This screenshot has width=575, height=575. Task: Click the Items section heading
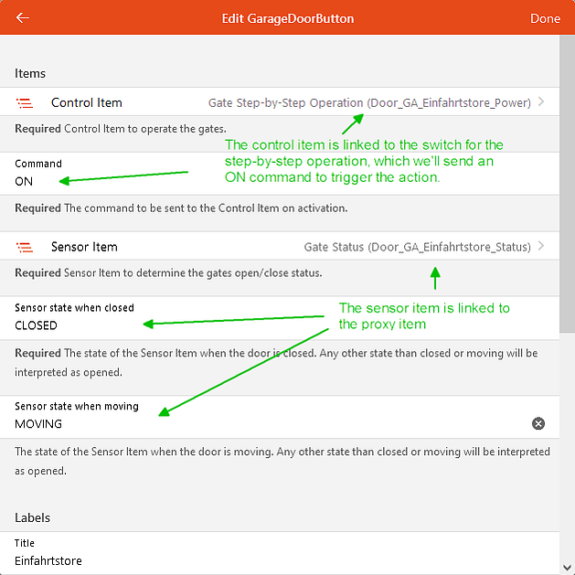pos(30,73)
